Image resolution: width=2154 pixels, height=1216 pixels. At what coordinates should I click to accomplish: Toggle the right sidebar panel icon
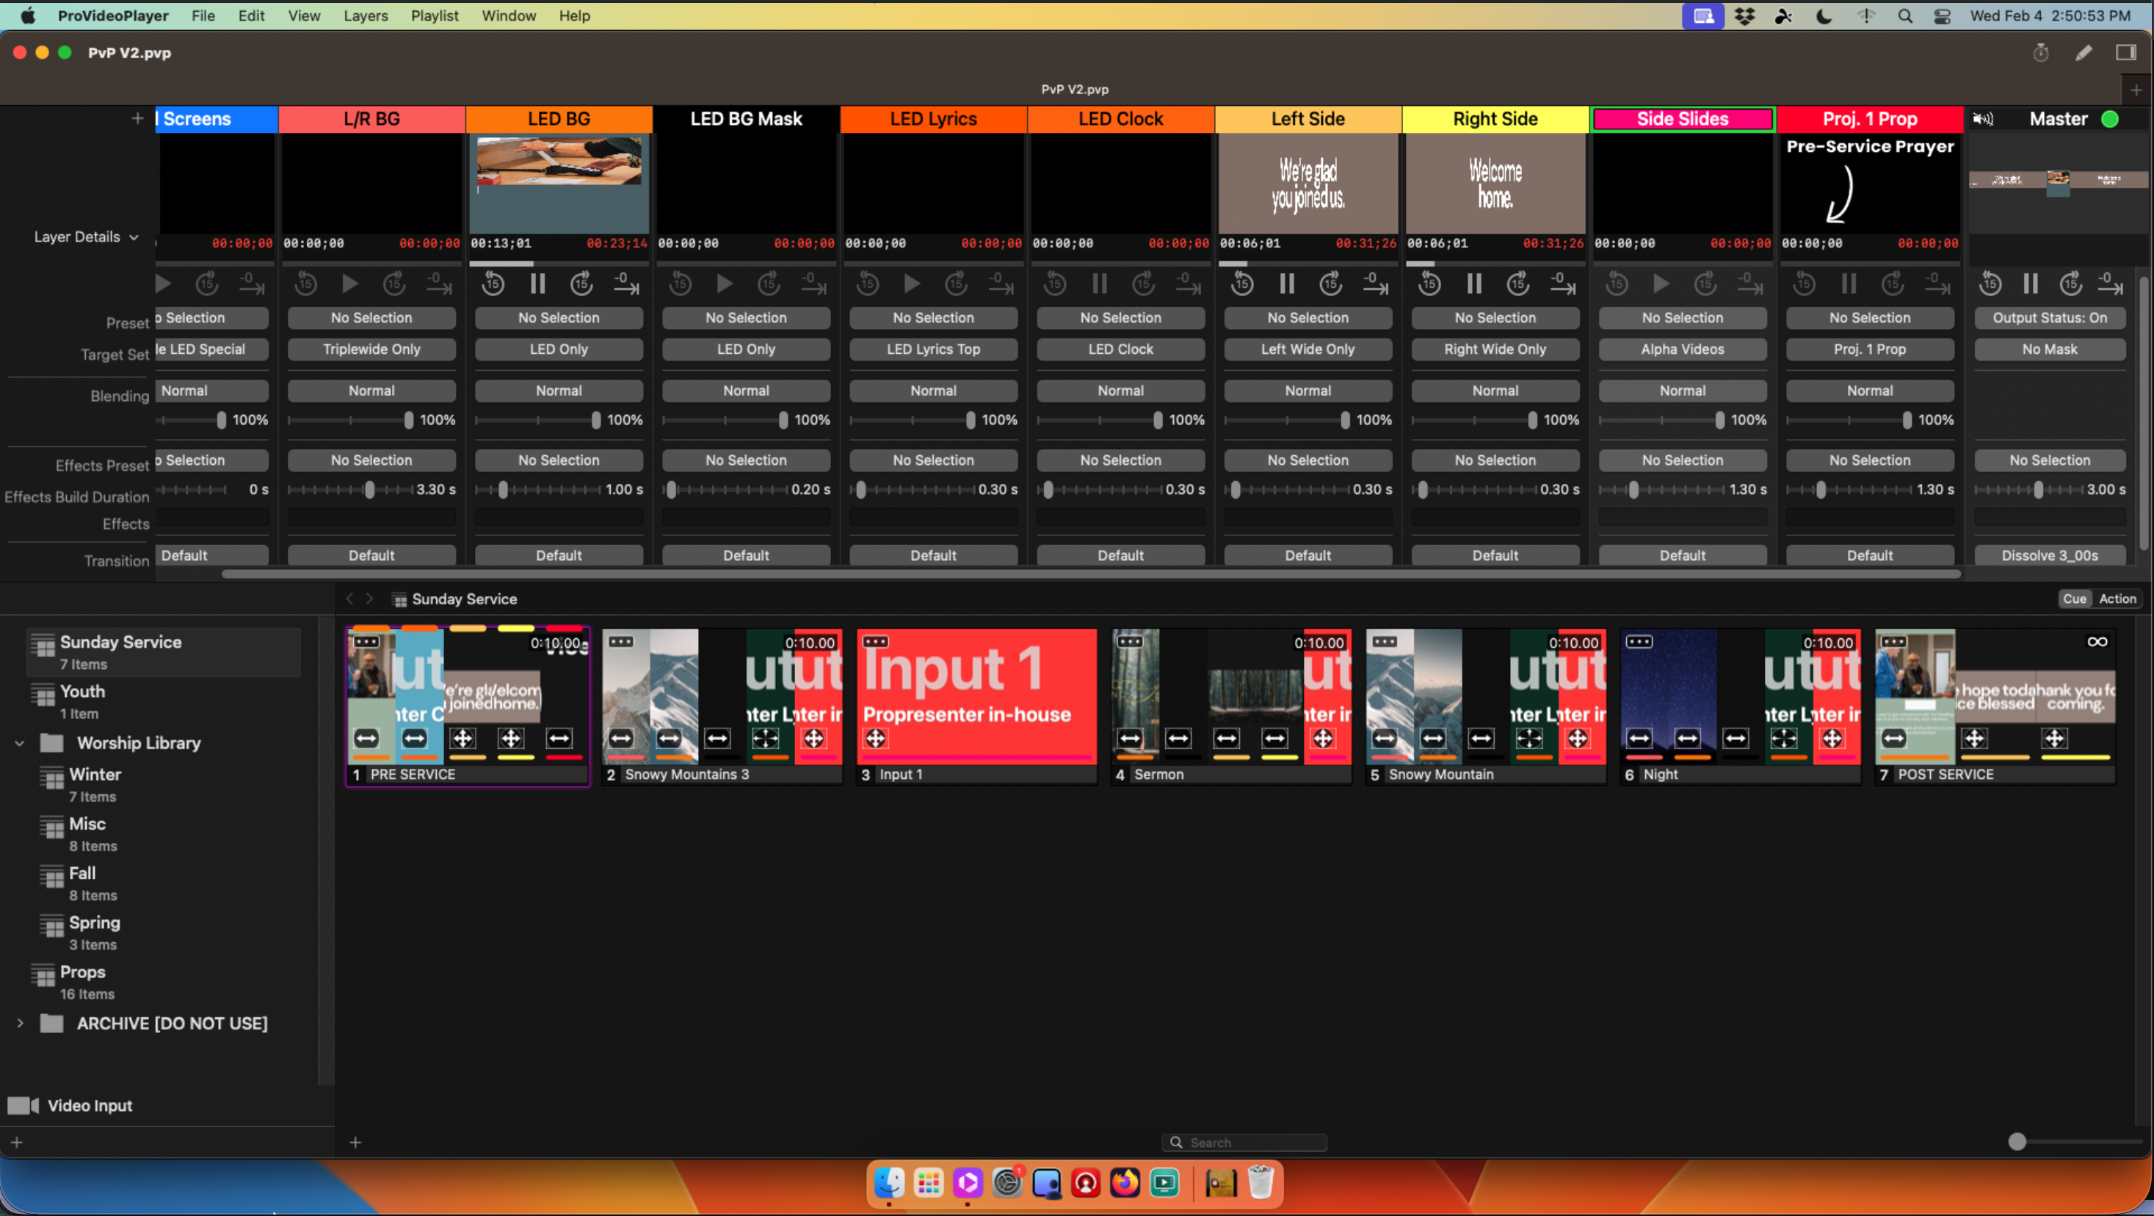(2125, 53)
